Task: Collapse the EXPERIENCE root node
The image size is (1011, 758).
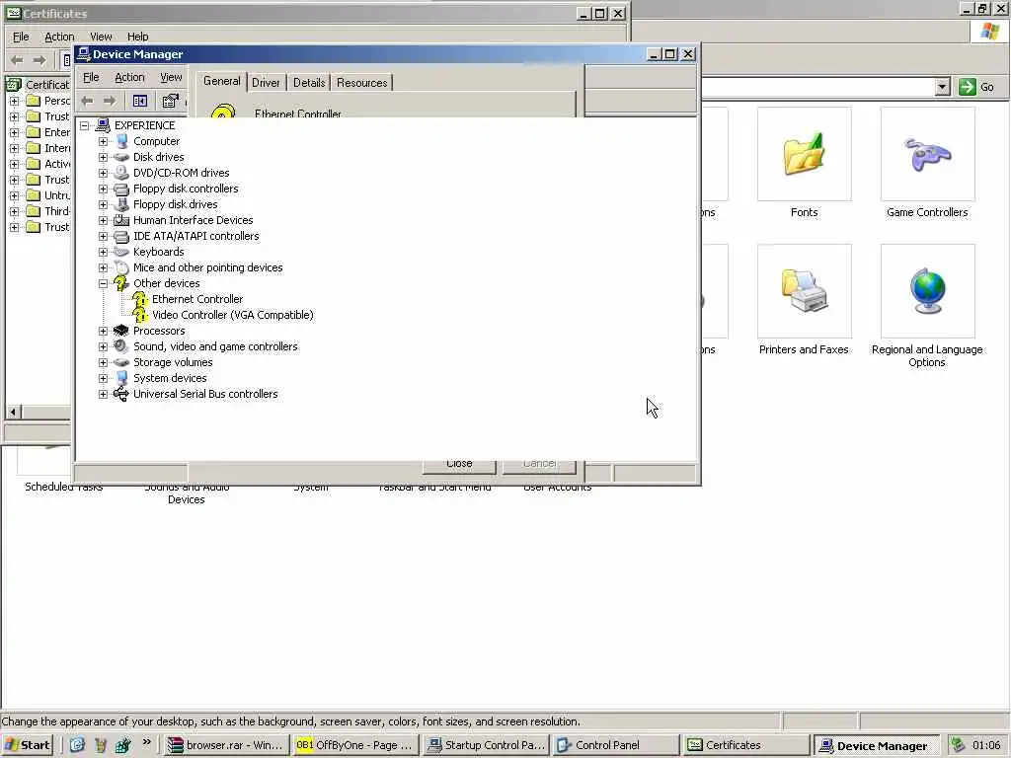Action: click(85, 125)
